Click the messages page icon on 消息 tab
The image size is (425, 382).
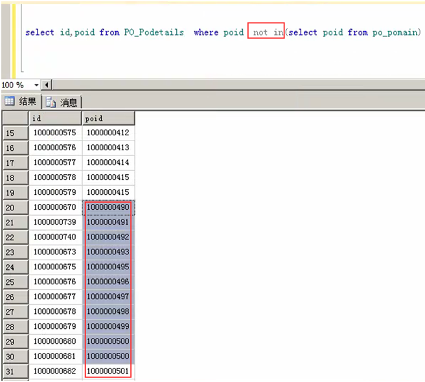pyautogui.click(x=51, y=102)
